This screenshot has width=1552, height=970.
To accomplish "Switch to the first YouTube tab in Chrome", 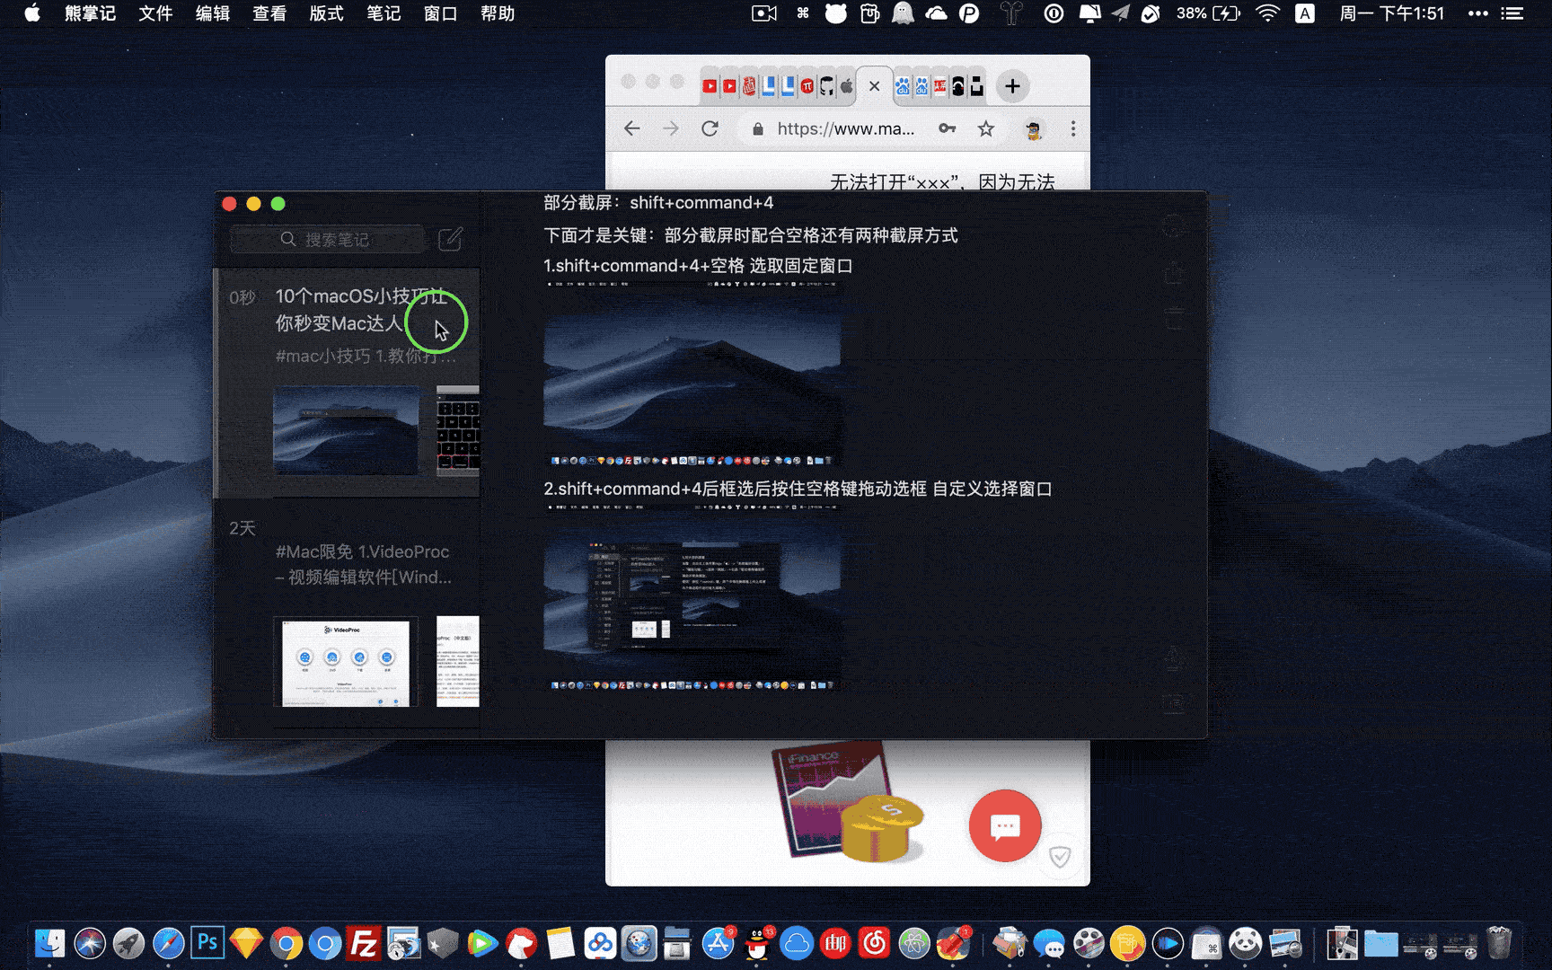I will pyautogui.click(x=710, y=86).
